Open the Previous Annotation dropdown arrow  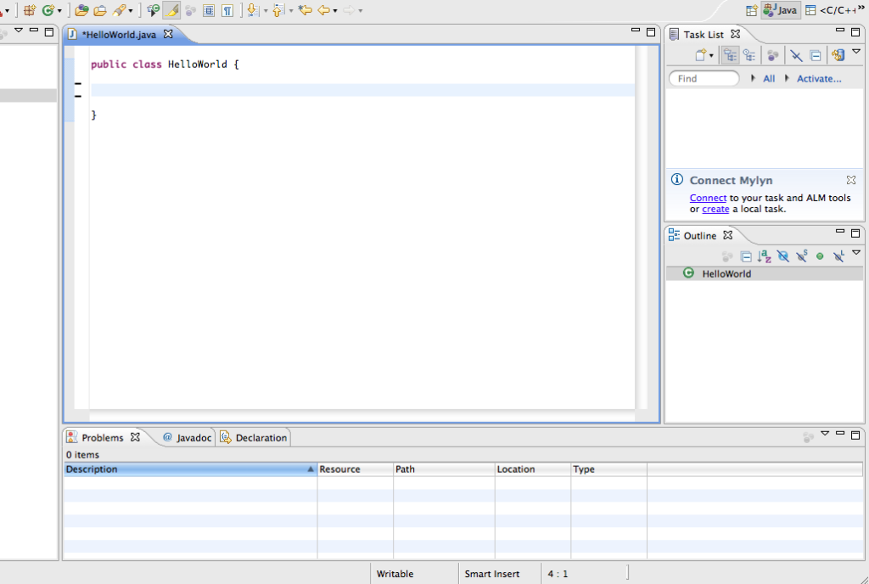pos(291,10)
